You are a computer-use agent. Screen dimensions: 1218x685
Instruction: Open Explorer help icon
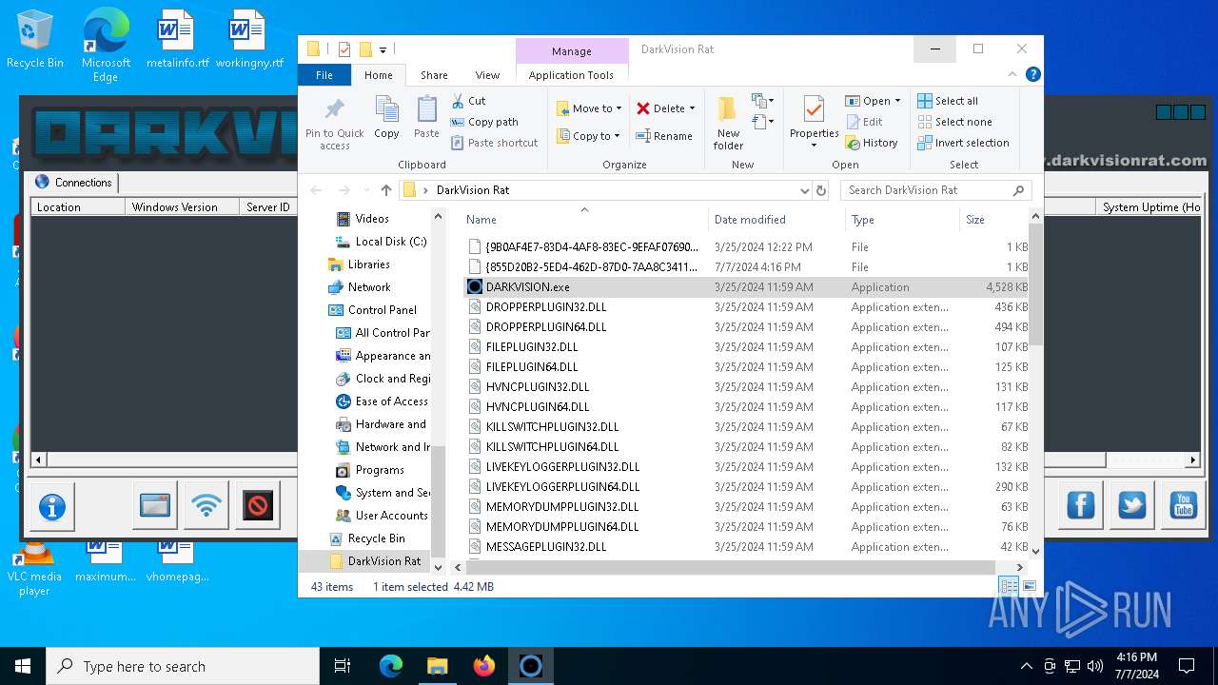coord(1033,74)
